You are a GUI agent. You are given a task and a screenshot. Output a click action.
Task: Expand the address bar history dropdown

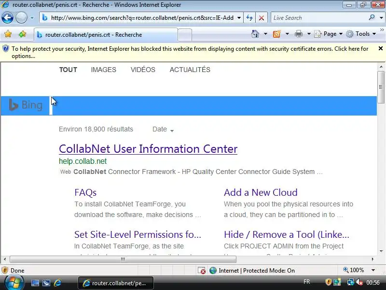[239, 18]
